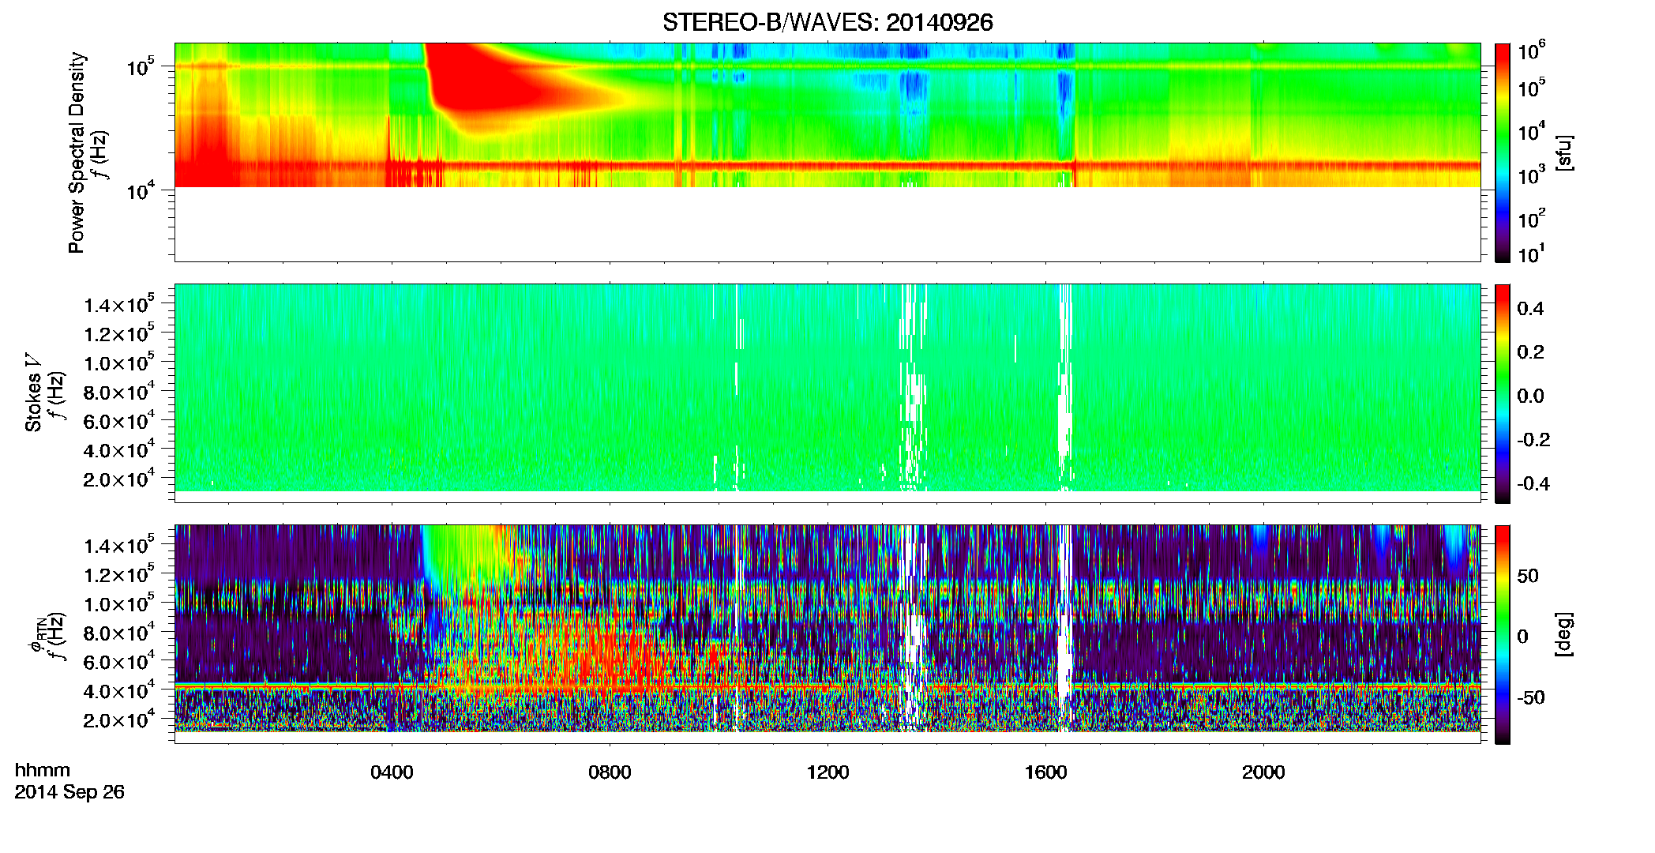Click the Power Spectral Density spectrogram panel
This screenshot has height=853, width=1655.
click(x=827, y=152)
